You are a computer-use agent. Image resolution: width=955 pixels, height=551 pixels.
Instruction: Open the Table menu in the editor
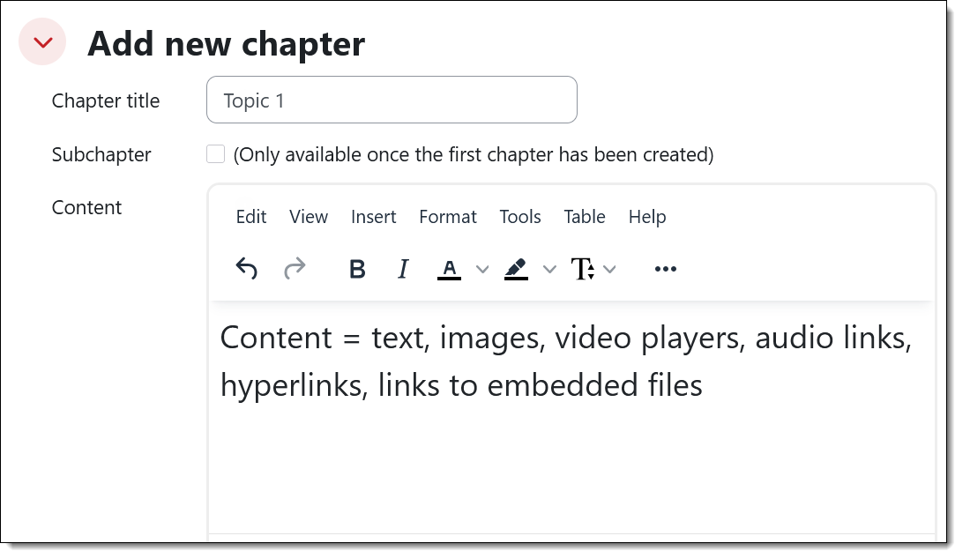(x=585, y=217)
